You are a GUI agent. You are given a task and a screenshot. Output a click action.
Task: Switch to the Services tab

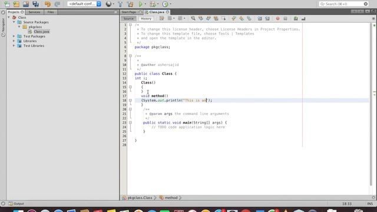tap(34, 12)
